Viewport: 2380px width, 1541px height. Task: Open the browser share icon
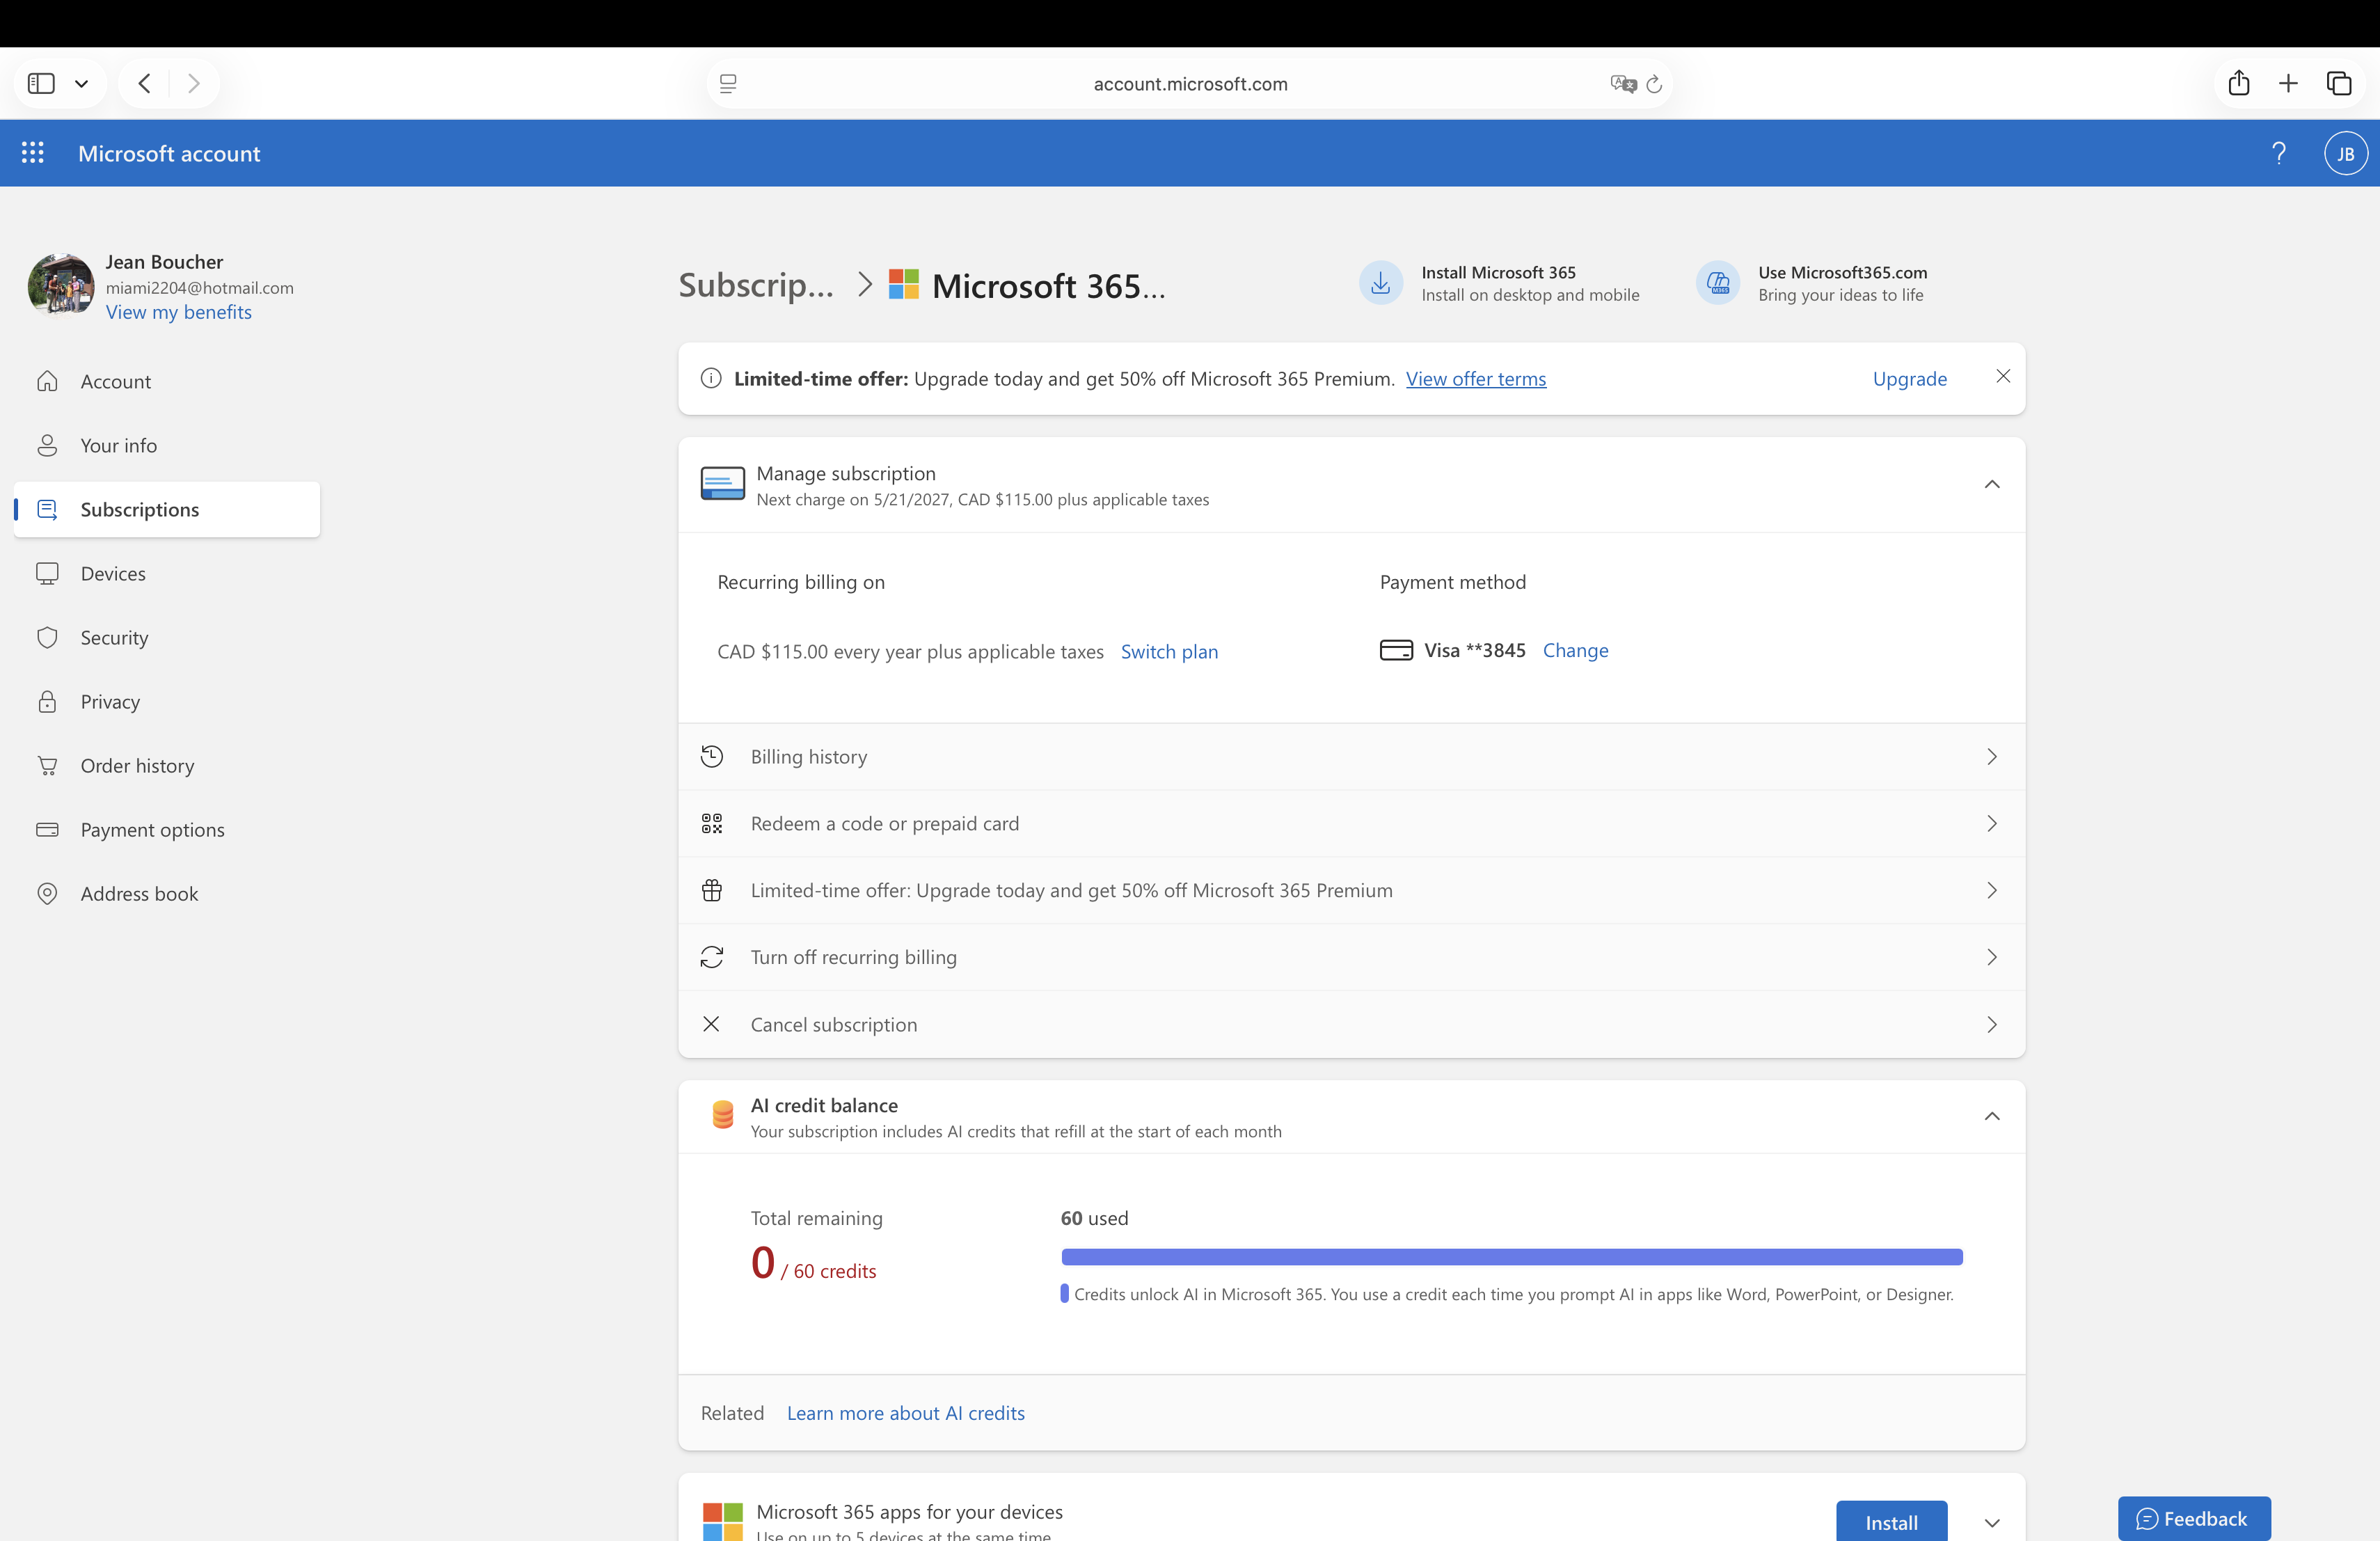(2239, 83)
